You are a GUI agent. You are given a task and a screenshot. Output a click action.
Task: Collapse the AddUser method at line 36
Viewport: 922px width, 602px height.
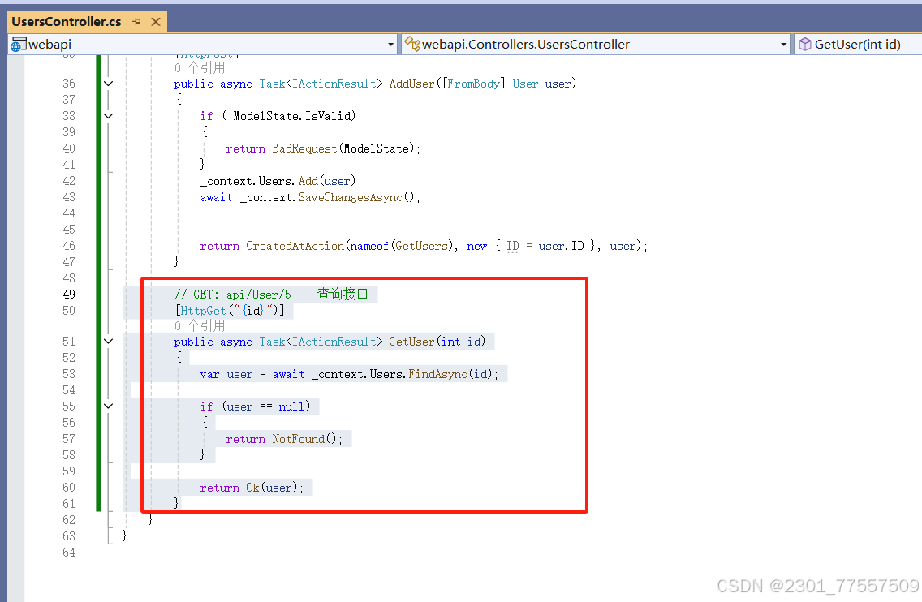click(108, 83)
